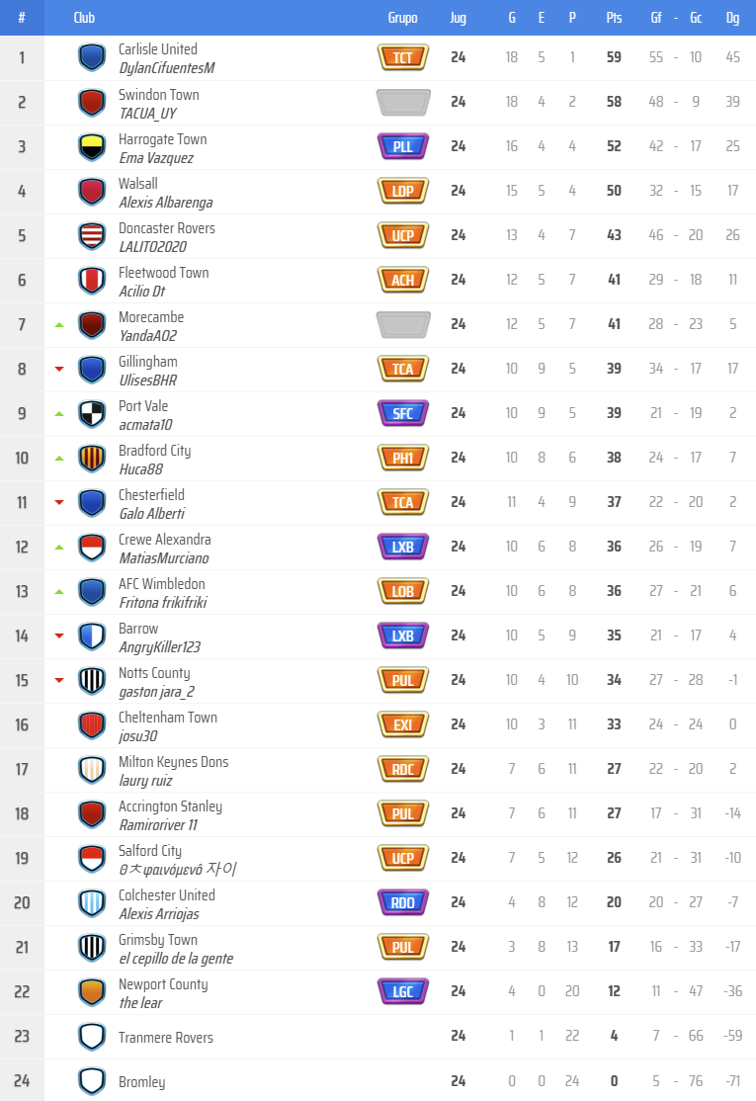
Task: Click the Club column header
Action: pos(84,18)
